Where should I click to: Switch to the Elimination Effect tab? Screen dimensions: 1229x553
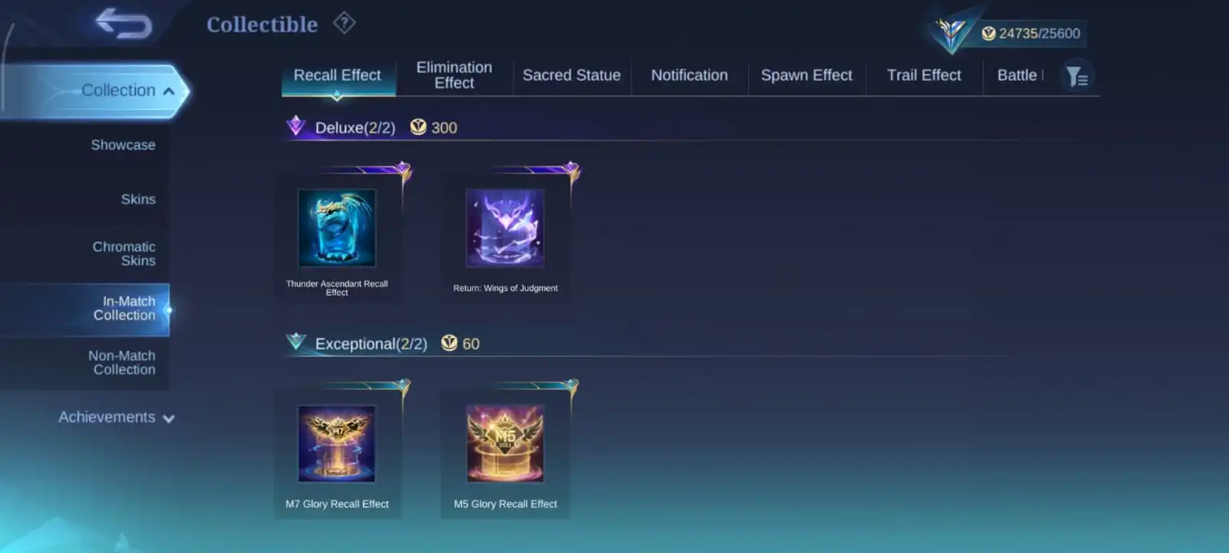[454, 75]
